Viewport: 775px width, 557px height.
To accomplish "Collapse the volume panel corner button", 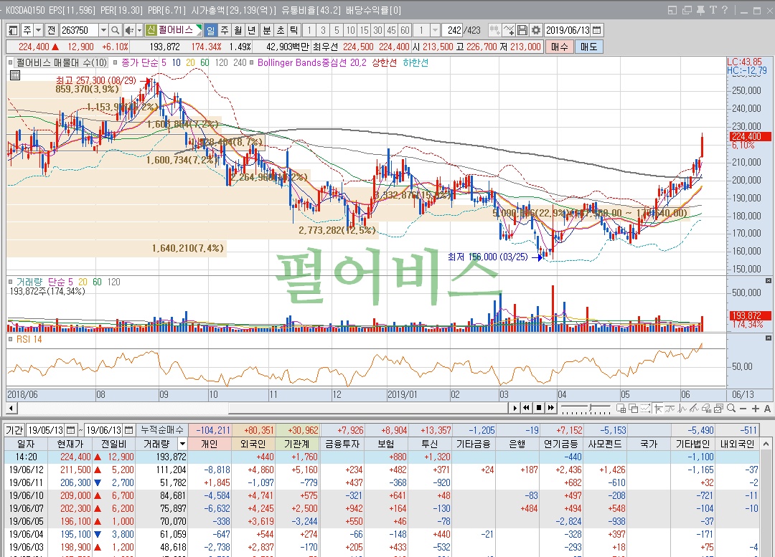I will 768,280.
